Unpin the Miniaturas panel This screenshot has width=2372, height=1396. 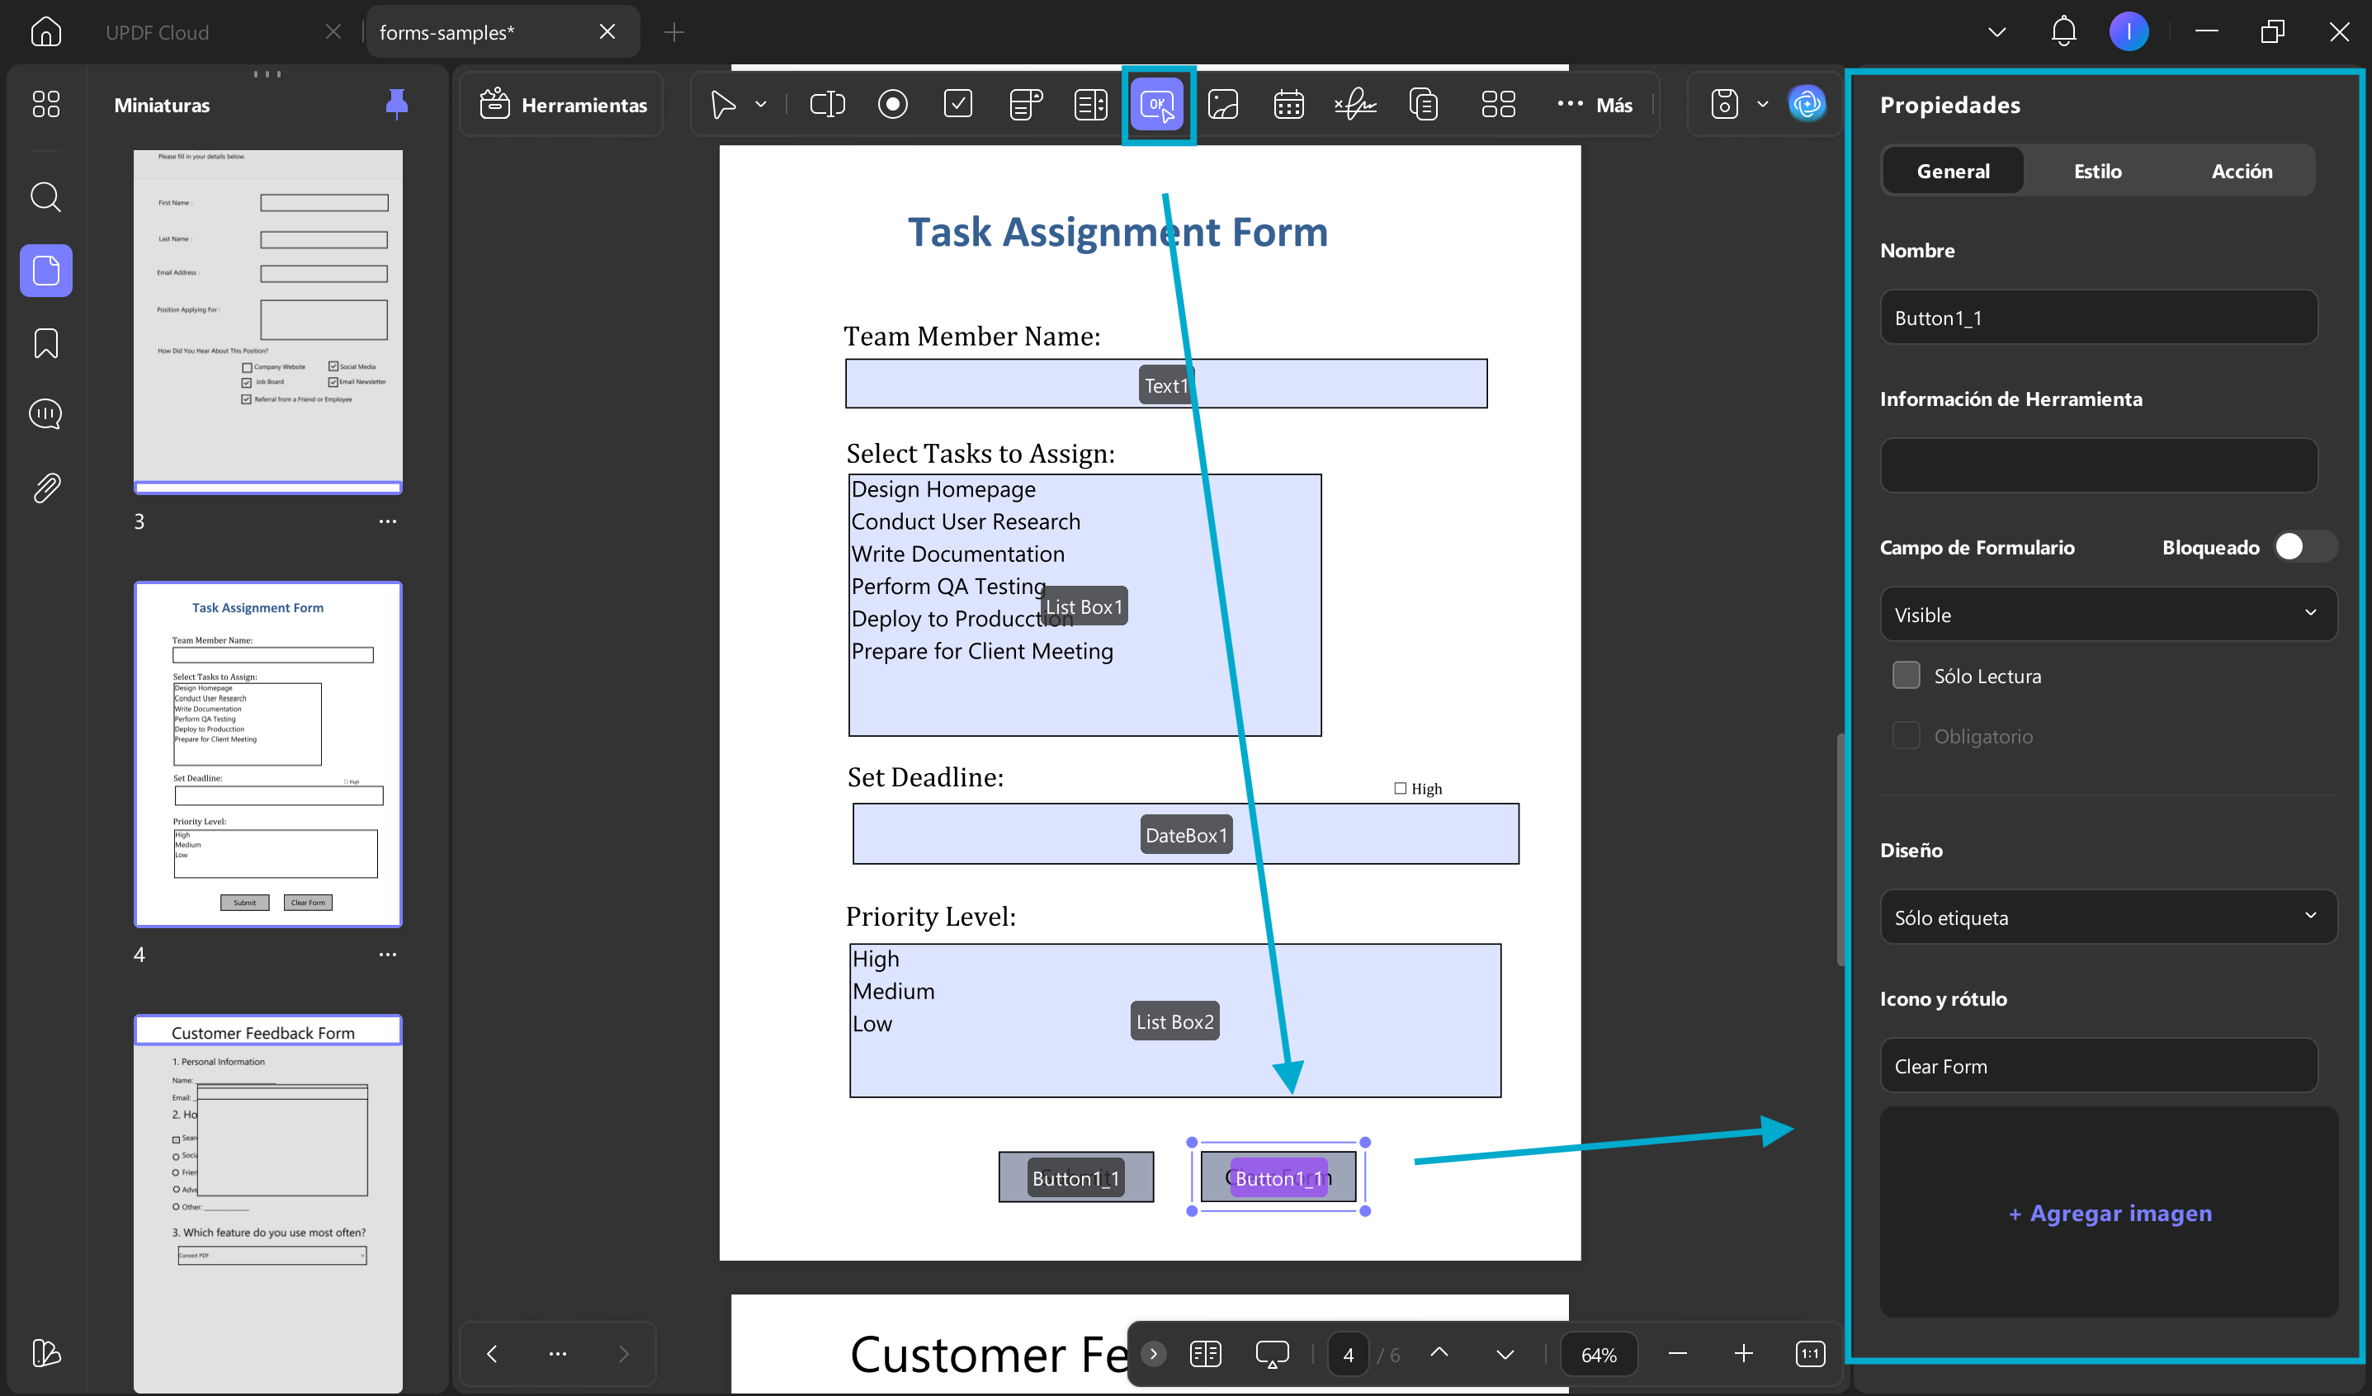point(396,105)
